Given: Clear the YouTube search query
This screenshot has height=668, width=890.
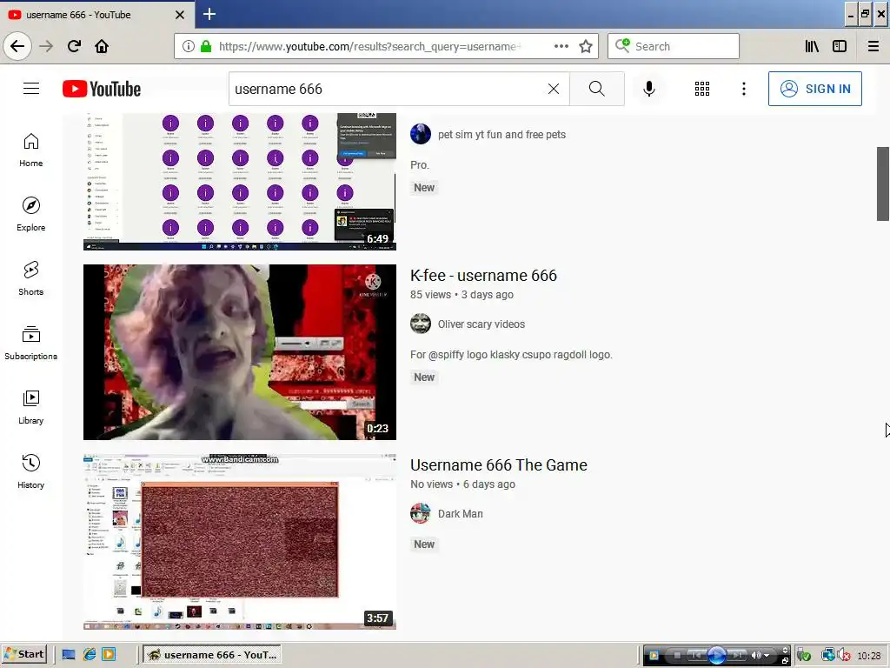Looking at the screenshot, I should [x=554, y=89].
